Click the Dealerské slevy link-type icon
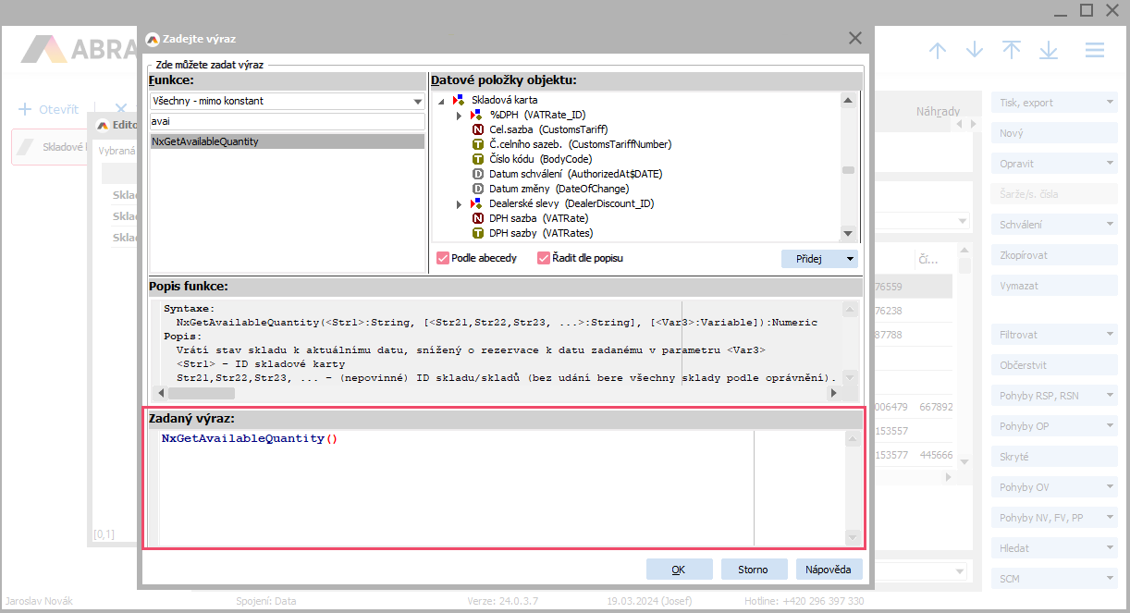Viewport: 1130px width, 613px height. click(x=477, y=203)
